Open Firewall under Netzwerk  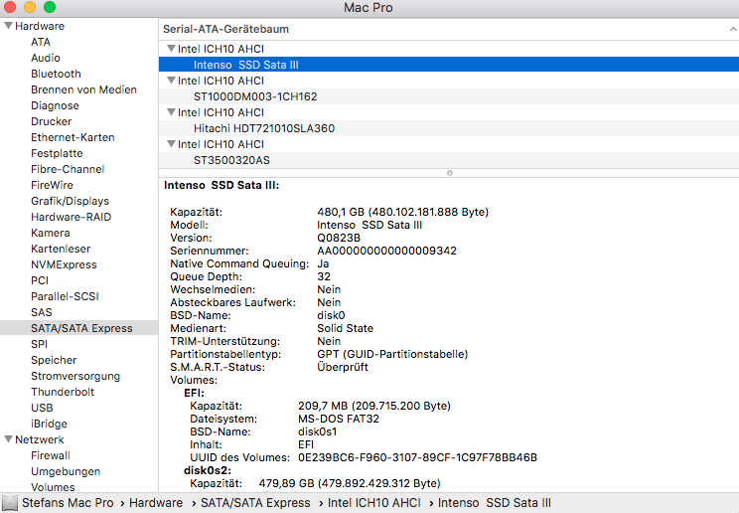point(51,455)
